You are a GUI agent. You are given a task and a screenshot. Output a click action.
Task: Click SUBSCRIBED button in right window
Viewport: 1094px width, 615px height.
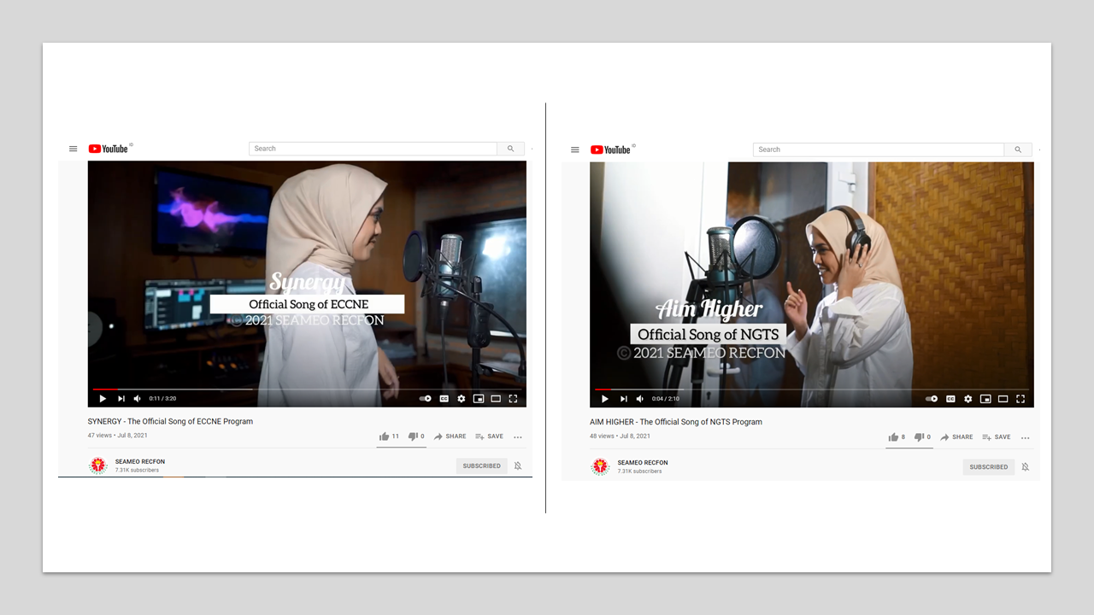pos(988,467)
